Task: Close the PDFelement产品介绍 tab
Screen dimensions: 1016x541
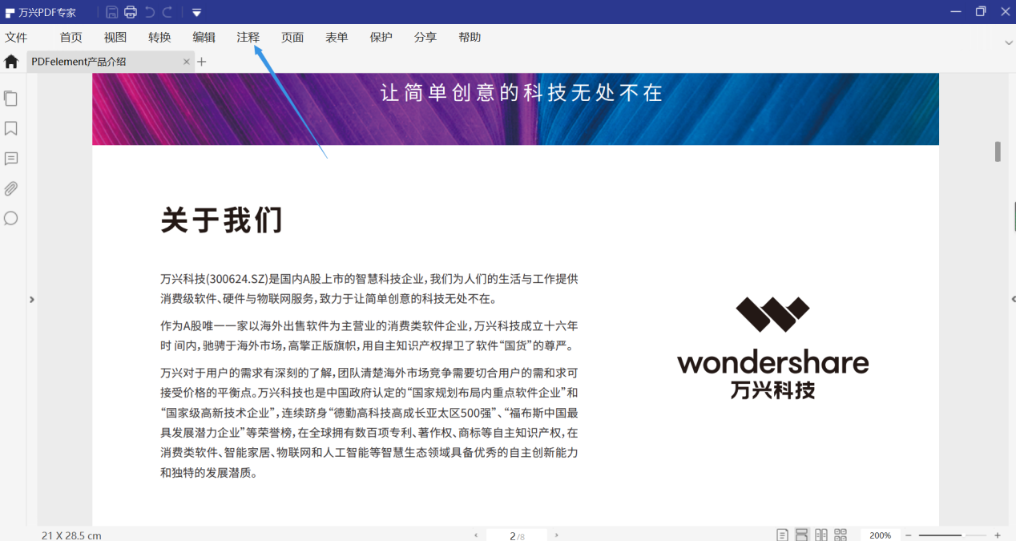Action: tap(187, 62)
